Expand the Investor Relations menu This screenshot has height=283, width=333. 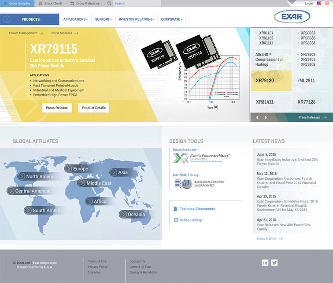[137, 19]
